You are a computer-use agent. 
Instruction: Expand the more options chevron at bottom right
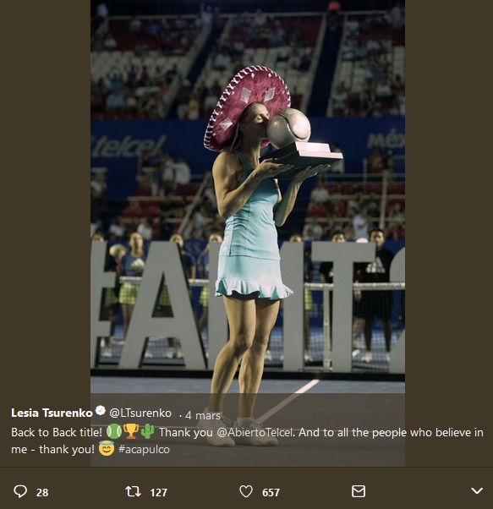pyautogui.click(x=476, y=490)
